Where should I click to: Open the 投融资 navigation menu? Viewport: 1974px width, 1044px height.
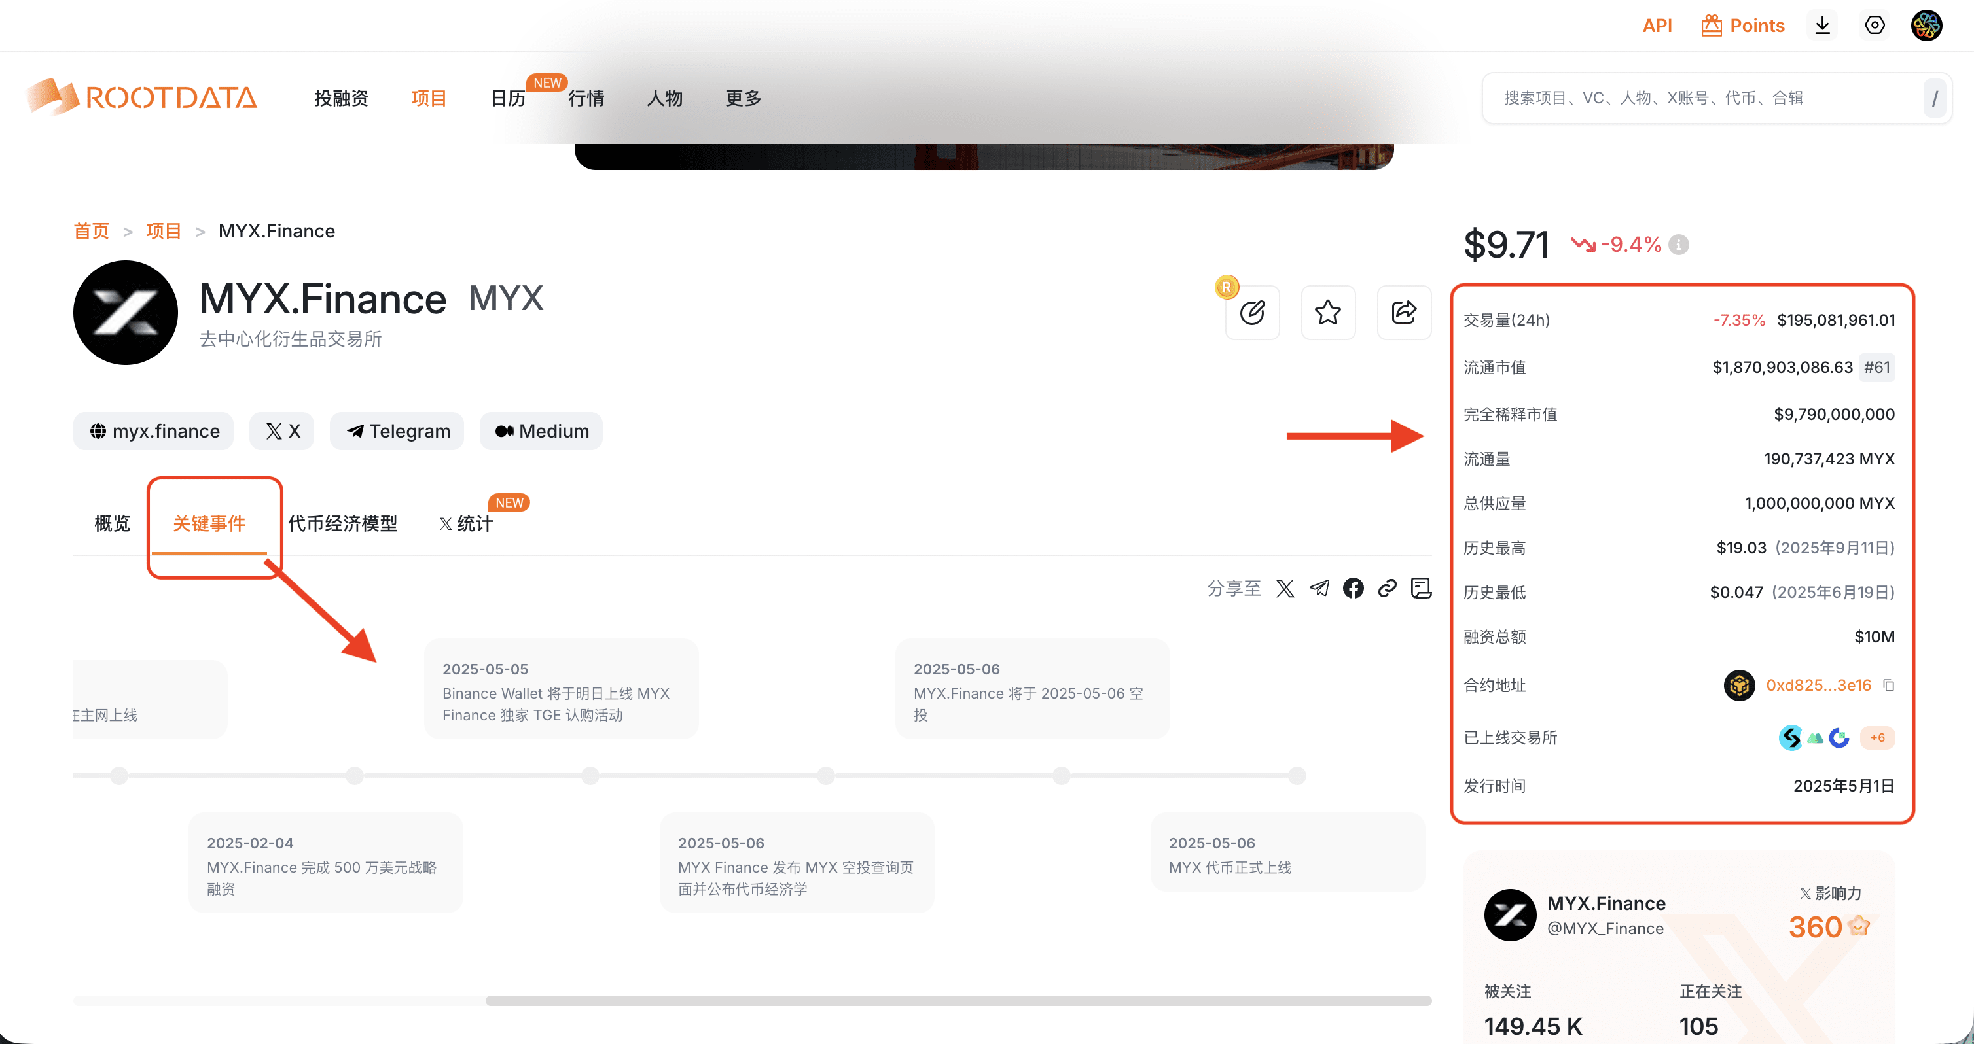point(341,98)
